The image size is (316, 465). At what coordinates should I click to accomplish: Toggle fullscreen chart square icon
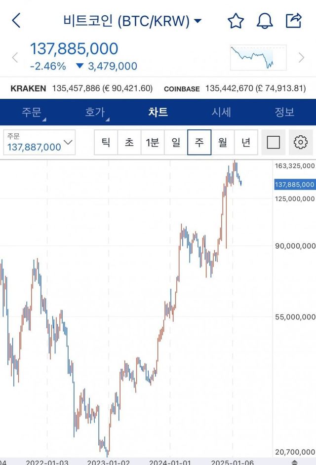(x=273, y=143)
